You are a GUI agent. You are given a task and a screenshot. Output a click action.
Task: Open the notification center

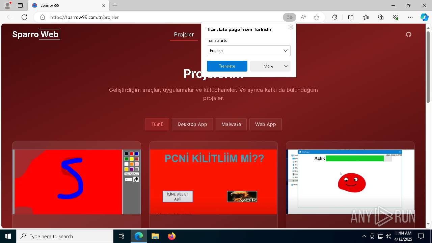(x=421, y=236)
